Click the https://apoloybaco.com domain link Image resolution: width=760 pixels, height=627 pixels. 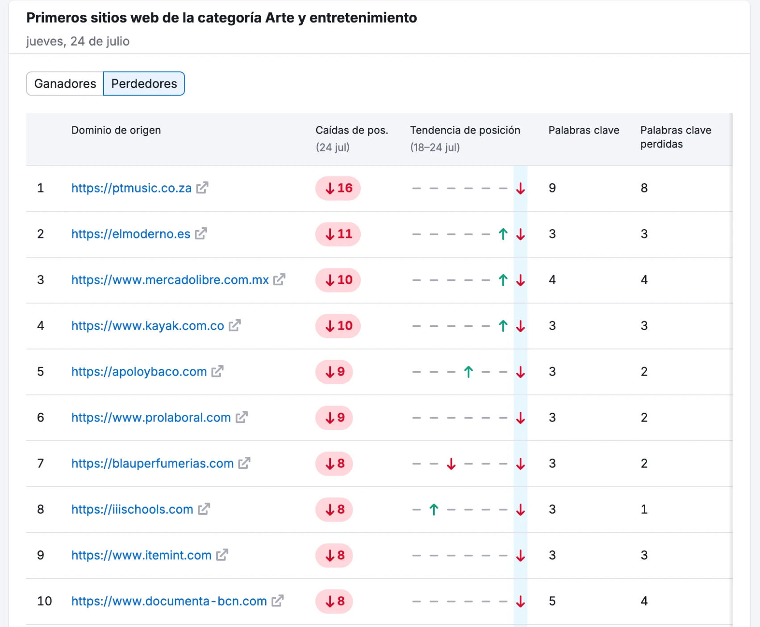pos(139,372)
